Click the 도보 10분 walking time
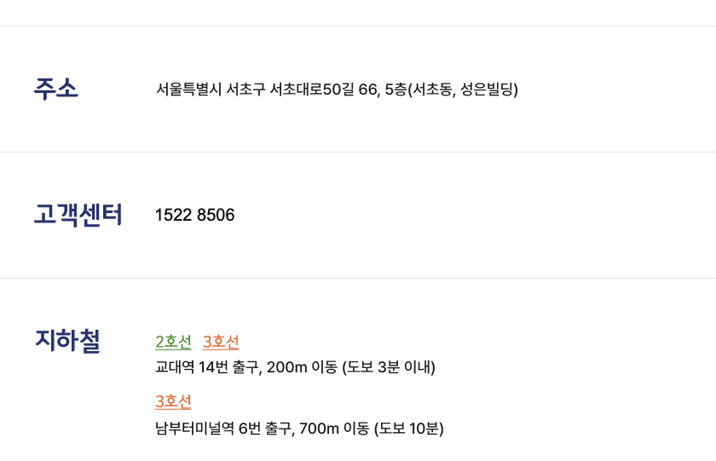Image resolution: width=716 pixels, height=461 pixels. coord(409,428)
